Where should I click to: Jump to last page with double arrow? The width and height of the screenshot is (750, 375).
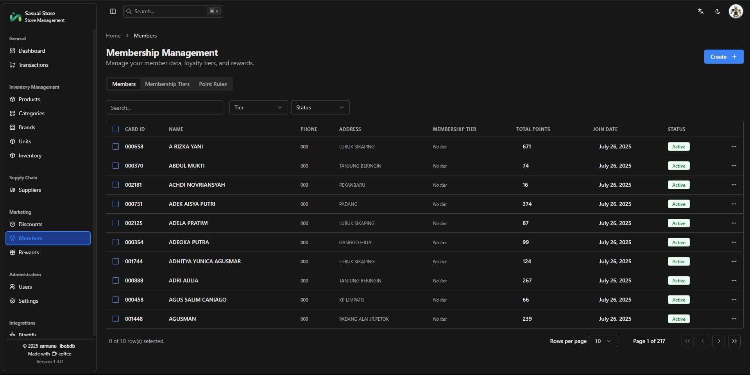[734, 341]
